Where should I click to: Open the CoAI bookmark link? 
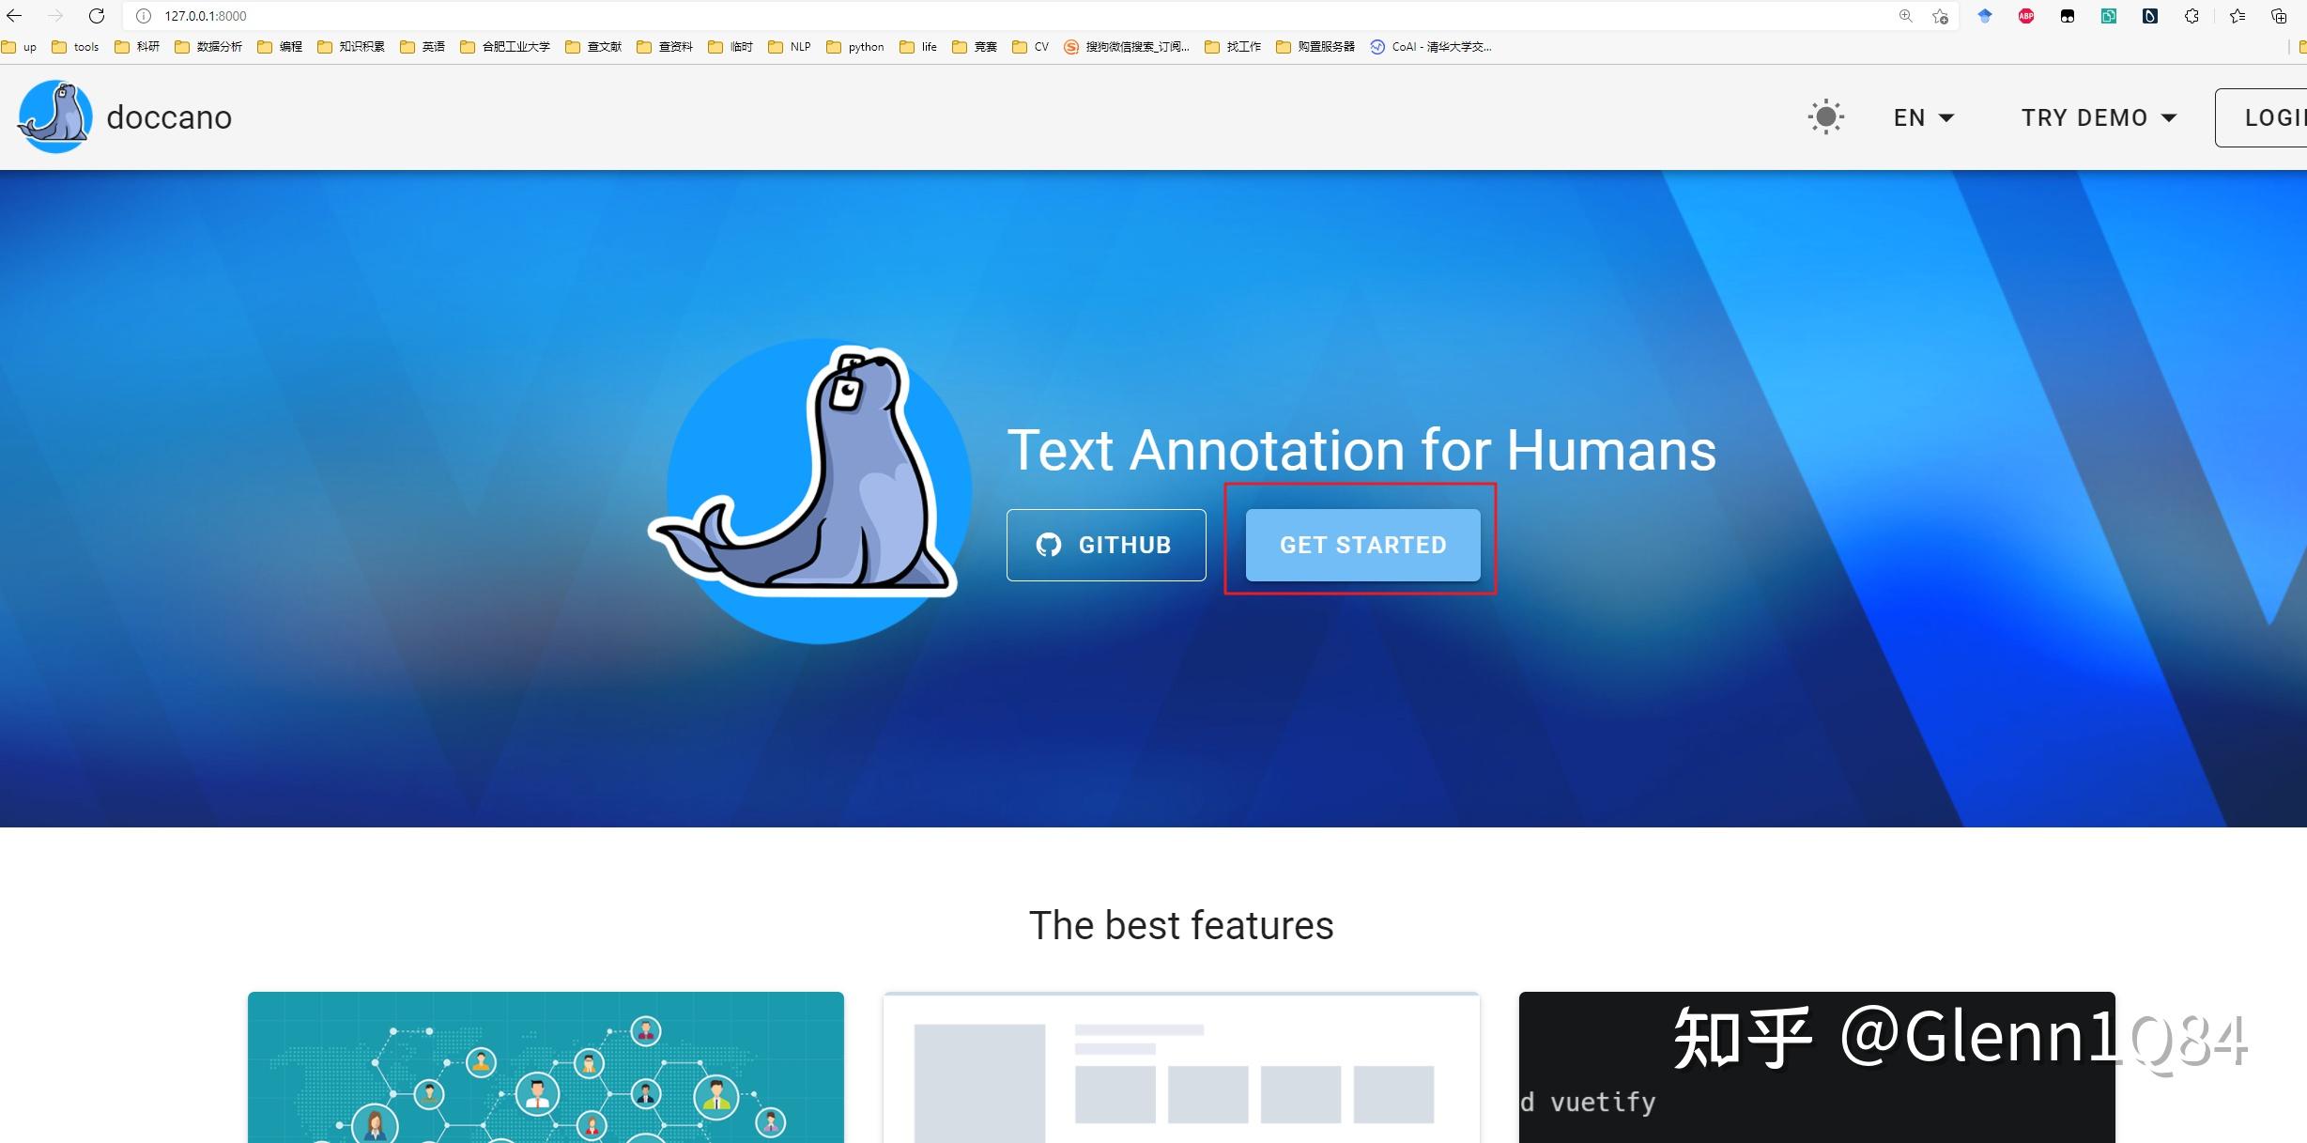[x=1431, y=47]
